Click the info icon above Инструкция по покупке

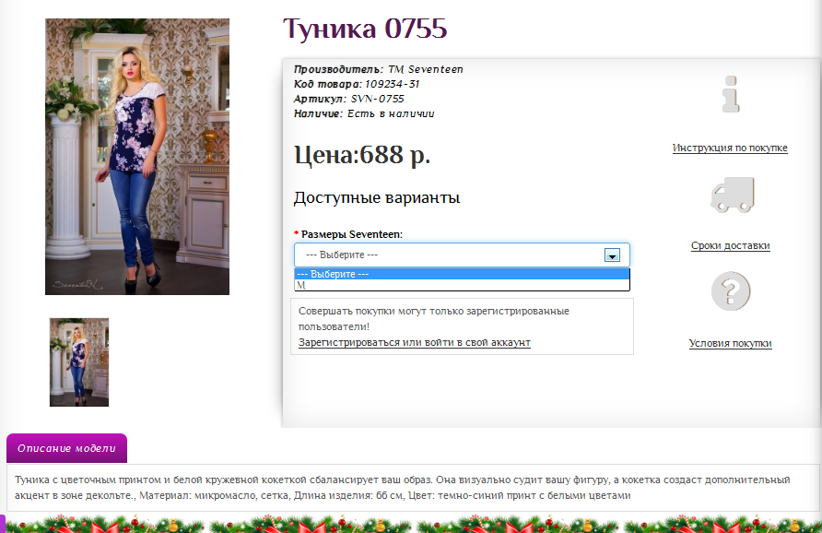point(731,94)
